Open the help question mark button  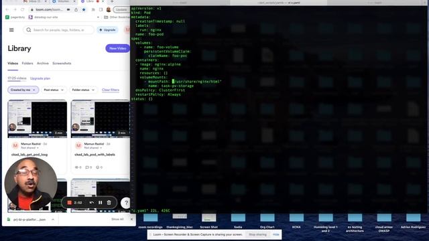(126, 203)
